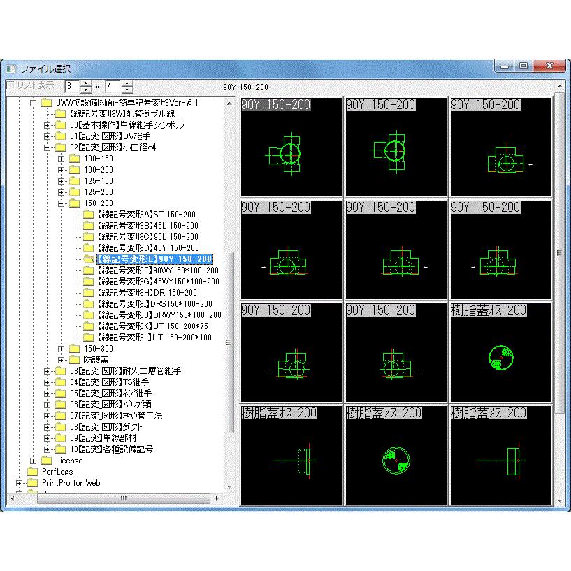Image resolution: width=571 pixels, height=571 pixels.
Task: Click the folder icon of 【線記号変形A】ST 150-200
Action: pyautogui.click(x=88, y=215)
